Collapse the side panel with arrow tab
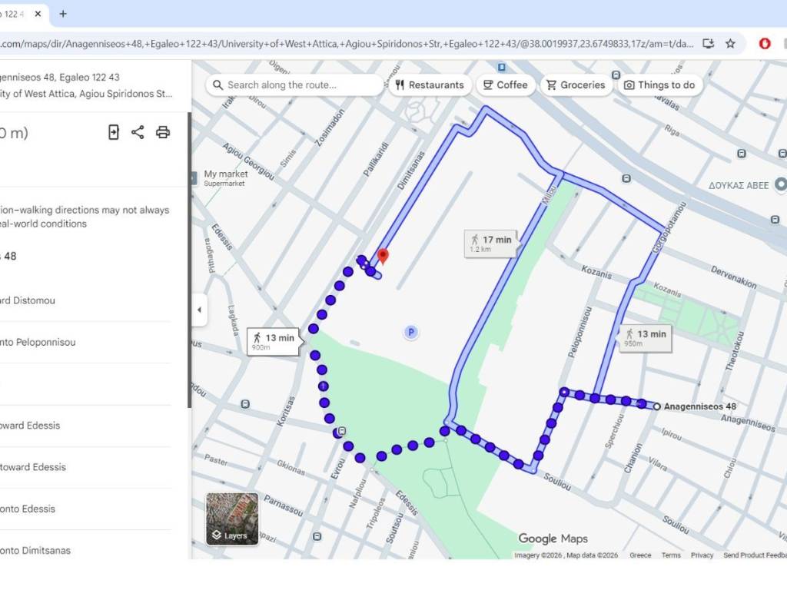This screenshot has height=590, width=787. pos(199,310)
